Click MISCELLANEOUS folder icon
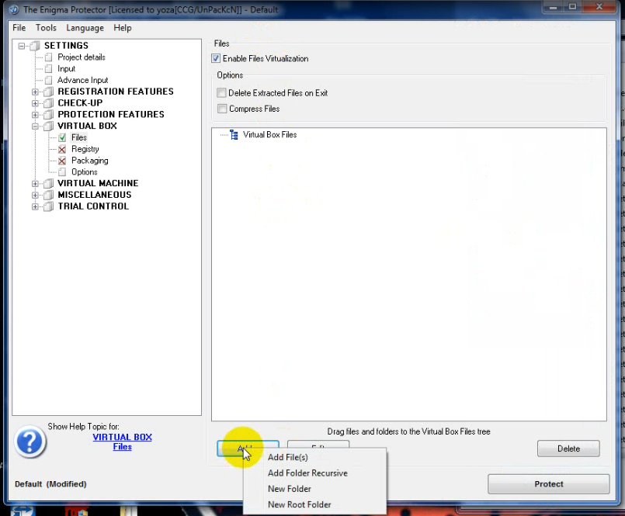 49,196
